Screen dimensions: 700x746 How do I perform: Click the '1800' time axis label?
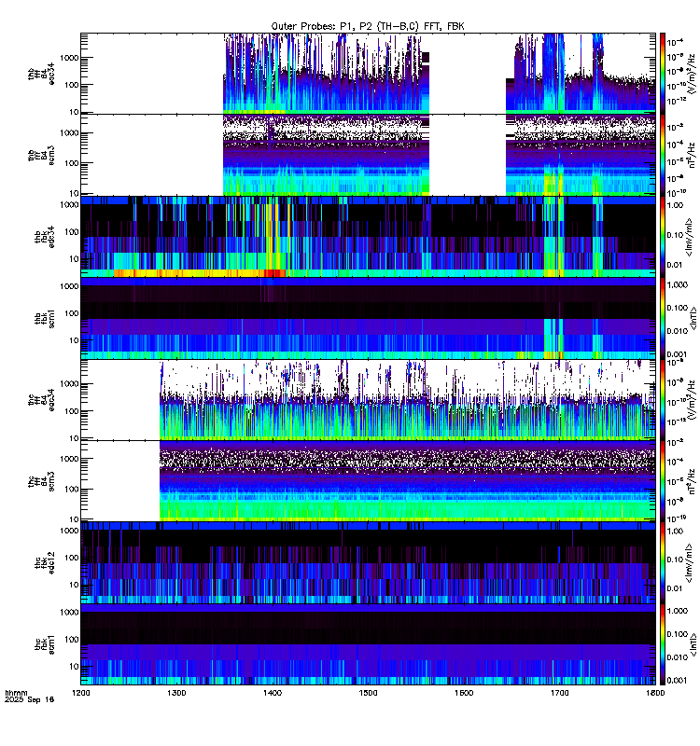[656, 693]
